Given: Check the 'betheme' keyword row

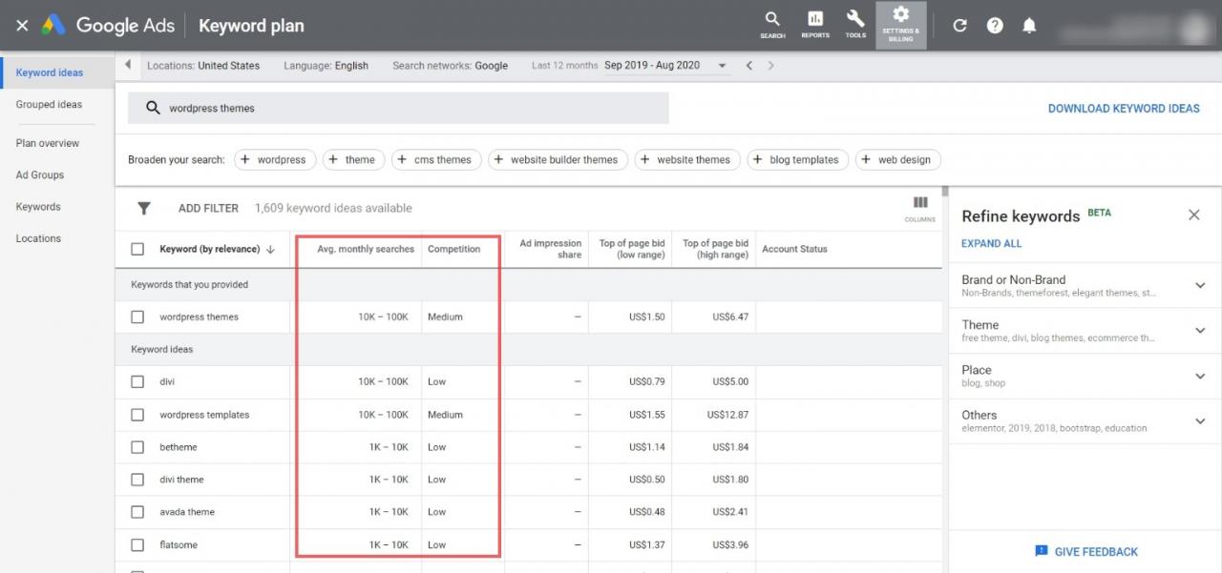Looking at the screenshot, I should (137, 447).
